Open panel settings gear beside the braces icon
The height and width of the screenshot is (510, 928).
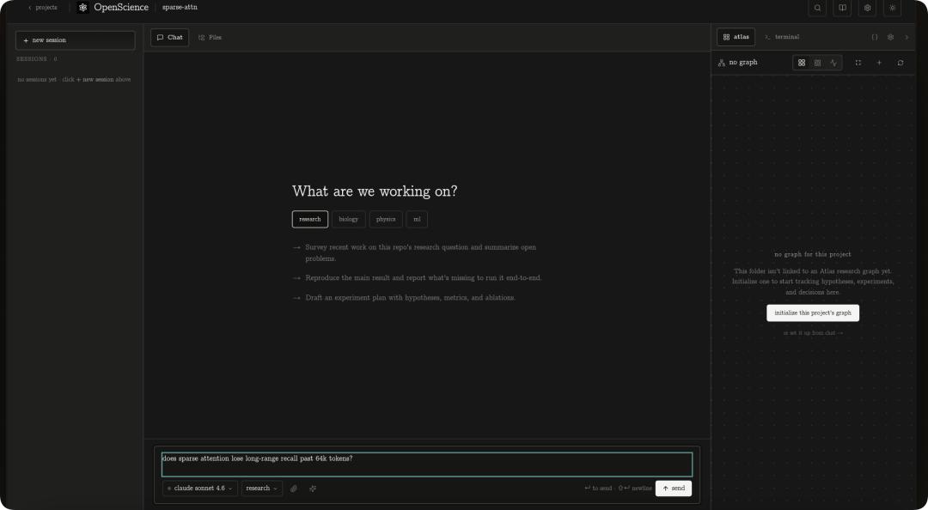(x=890, y=37)
